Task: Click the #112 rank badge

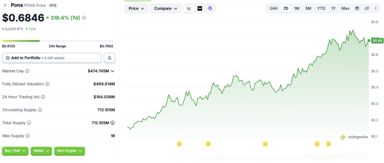Action: (52, 5)
